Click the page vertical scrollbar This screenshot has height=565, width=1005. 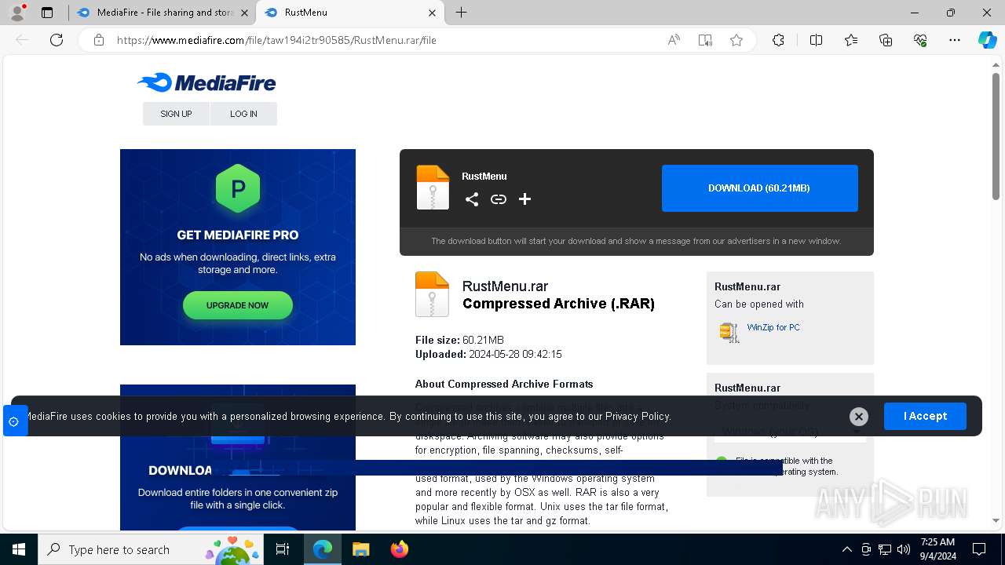tap(996, 136)
